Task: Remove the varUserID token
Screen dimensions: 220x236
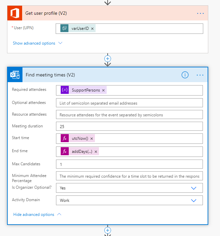Action: pyautogui.click(x=92, y=29)
